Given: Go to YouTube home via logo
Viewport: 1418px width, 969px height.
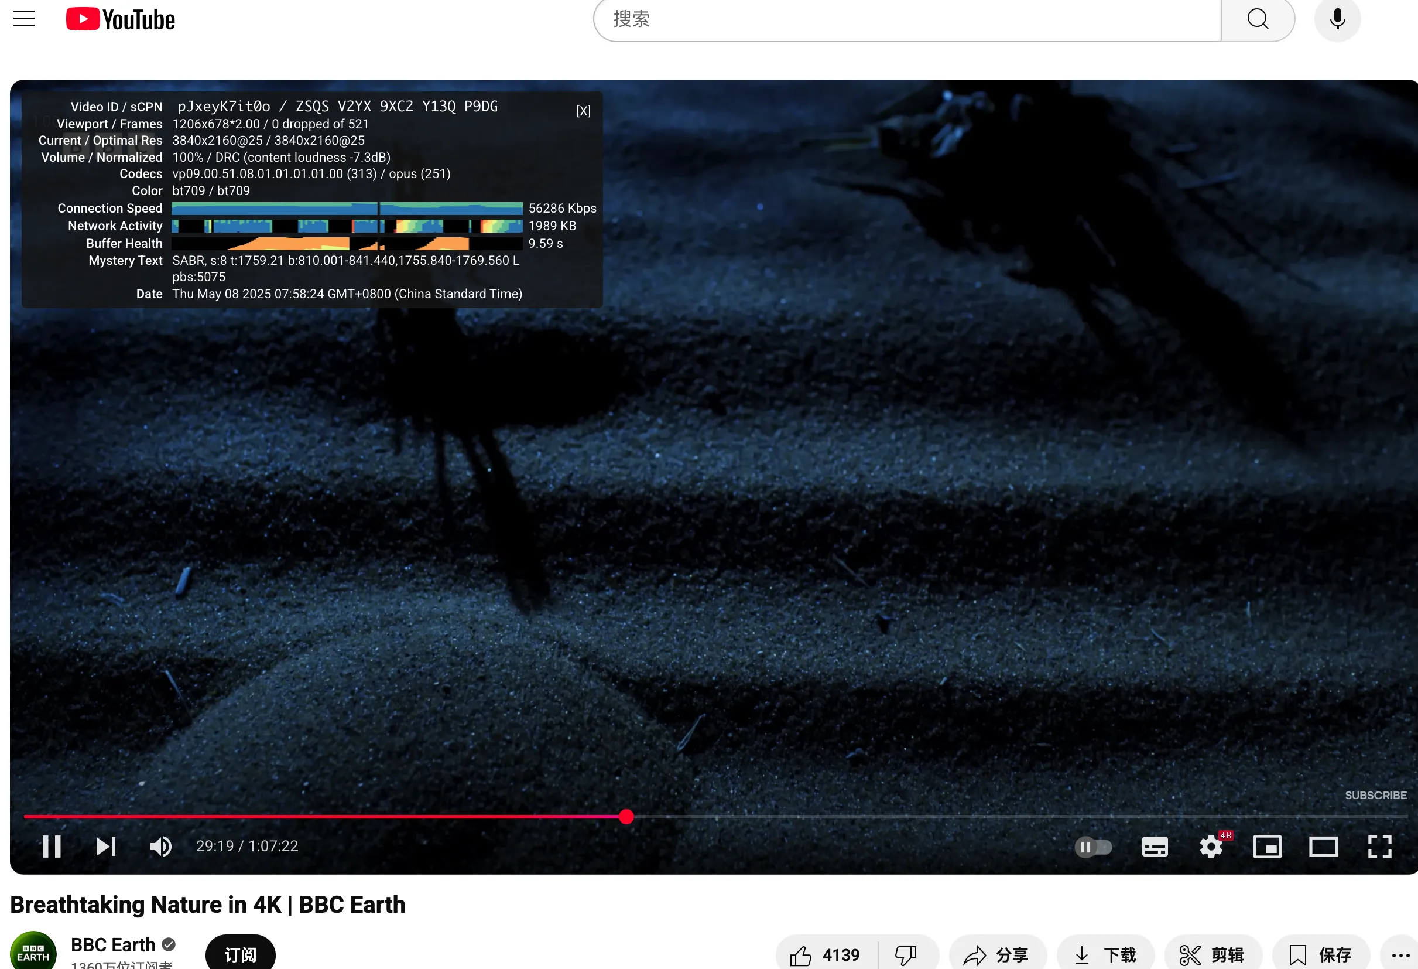Looking at the screenshot, I should (x=121, y=19).
